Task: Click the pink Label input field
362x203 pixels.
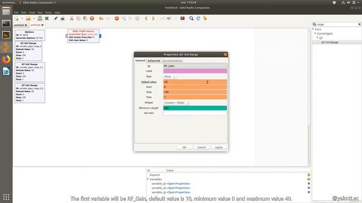Action: (195, 71)
